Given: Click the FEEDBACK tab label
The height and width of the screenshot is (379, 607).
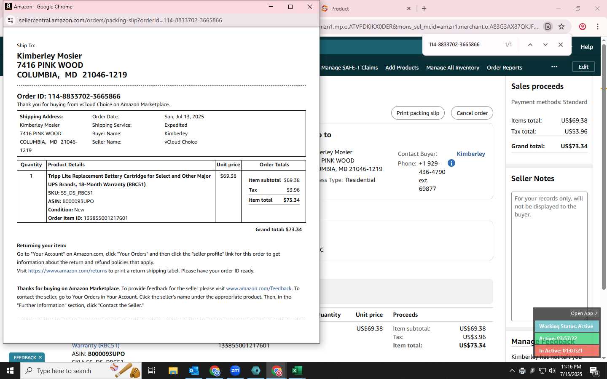Looking at the screenshot, I should (25, 358).
